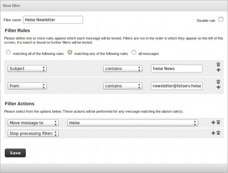
Task: Select matching any of the following rules
Action: [70, 53]
